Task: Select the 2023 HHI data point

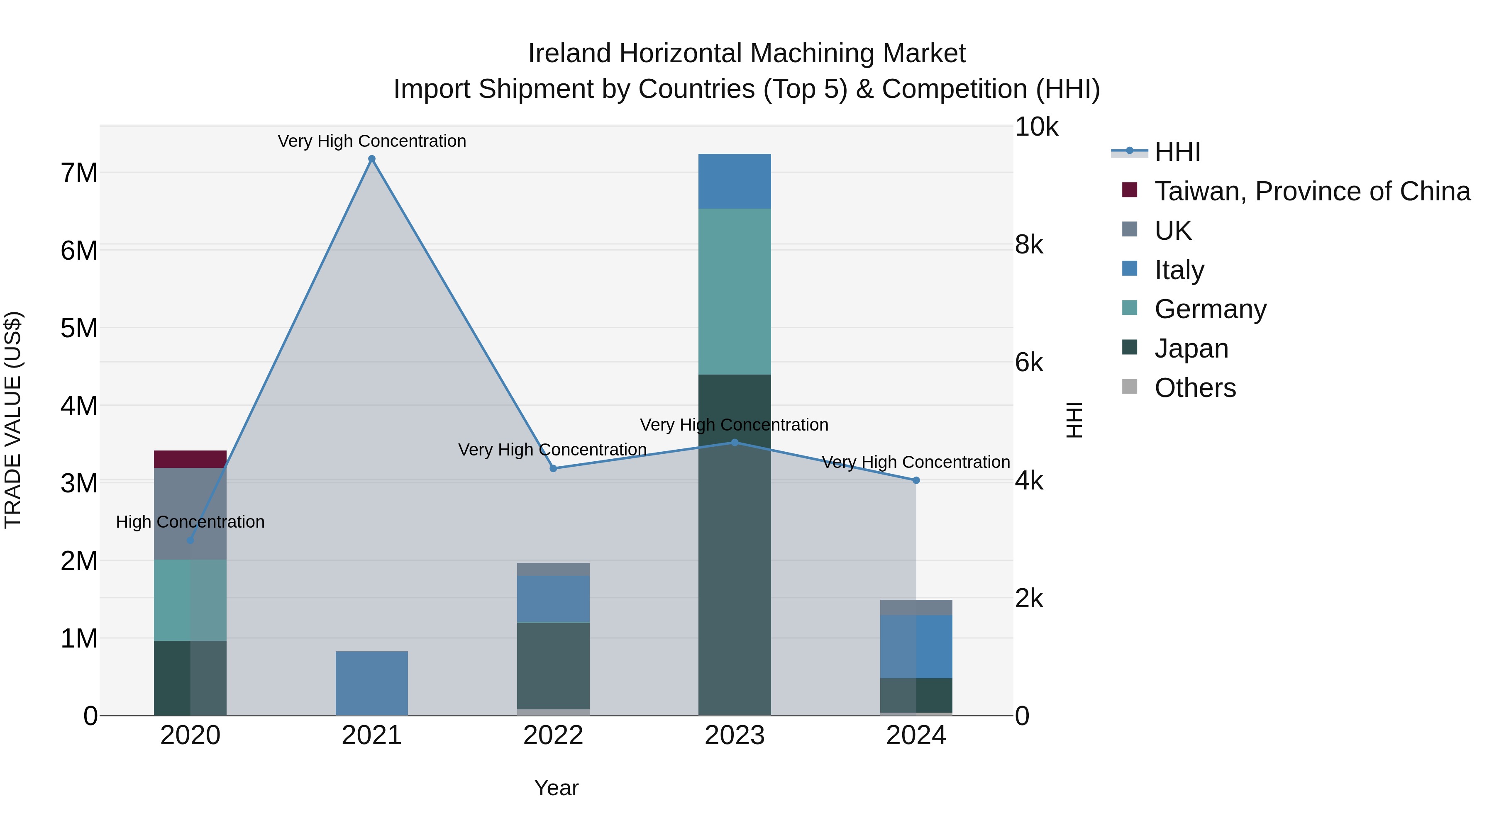Action: (x=735, y=442)
